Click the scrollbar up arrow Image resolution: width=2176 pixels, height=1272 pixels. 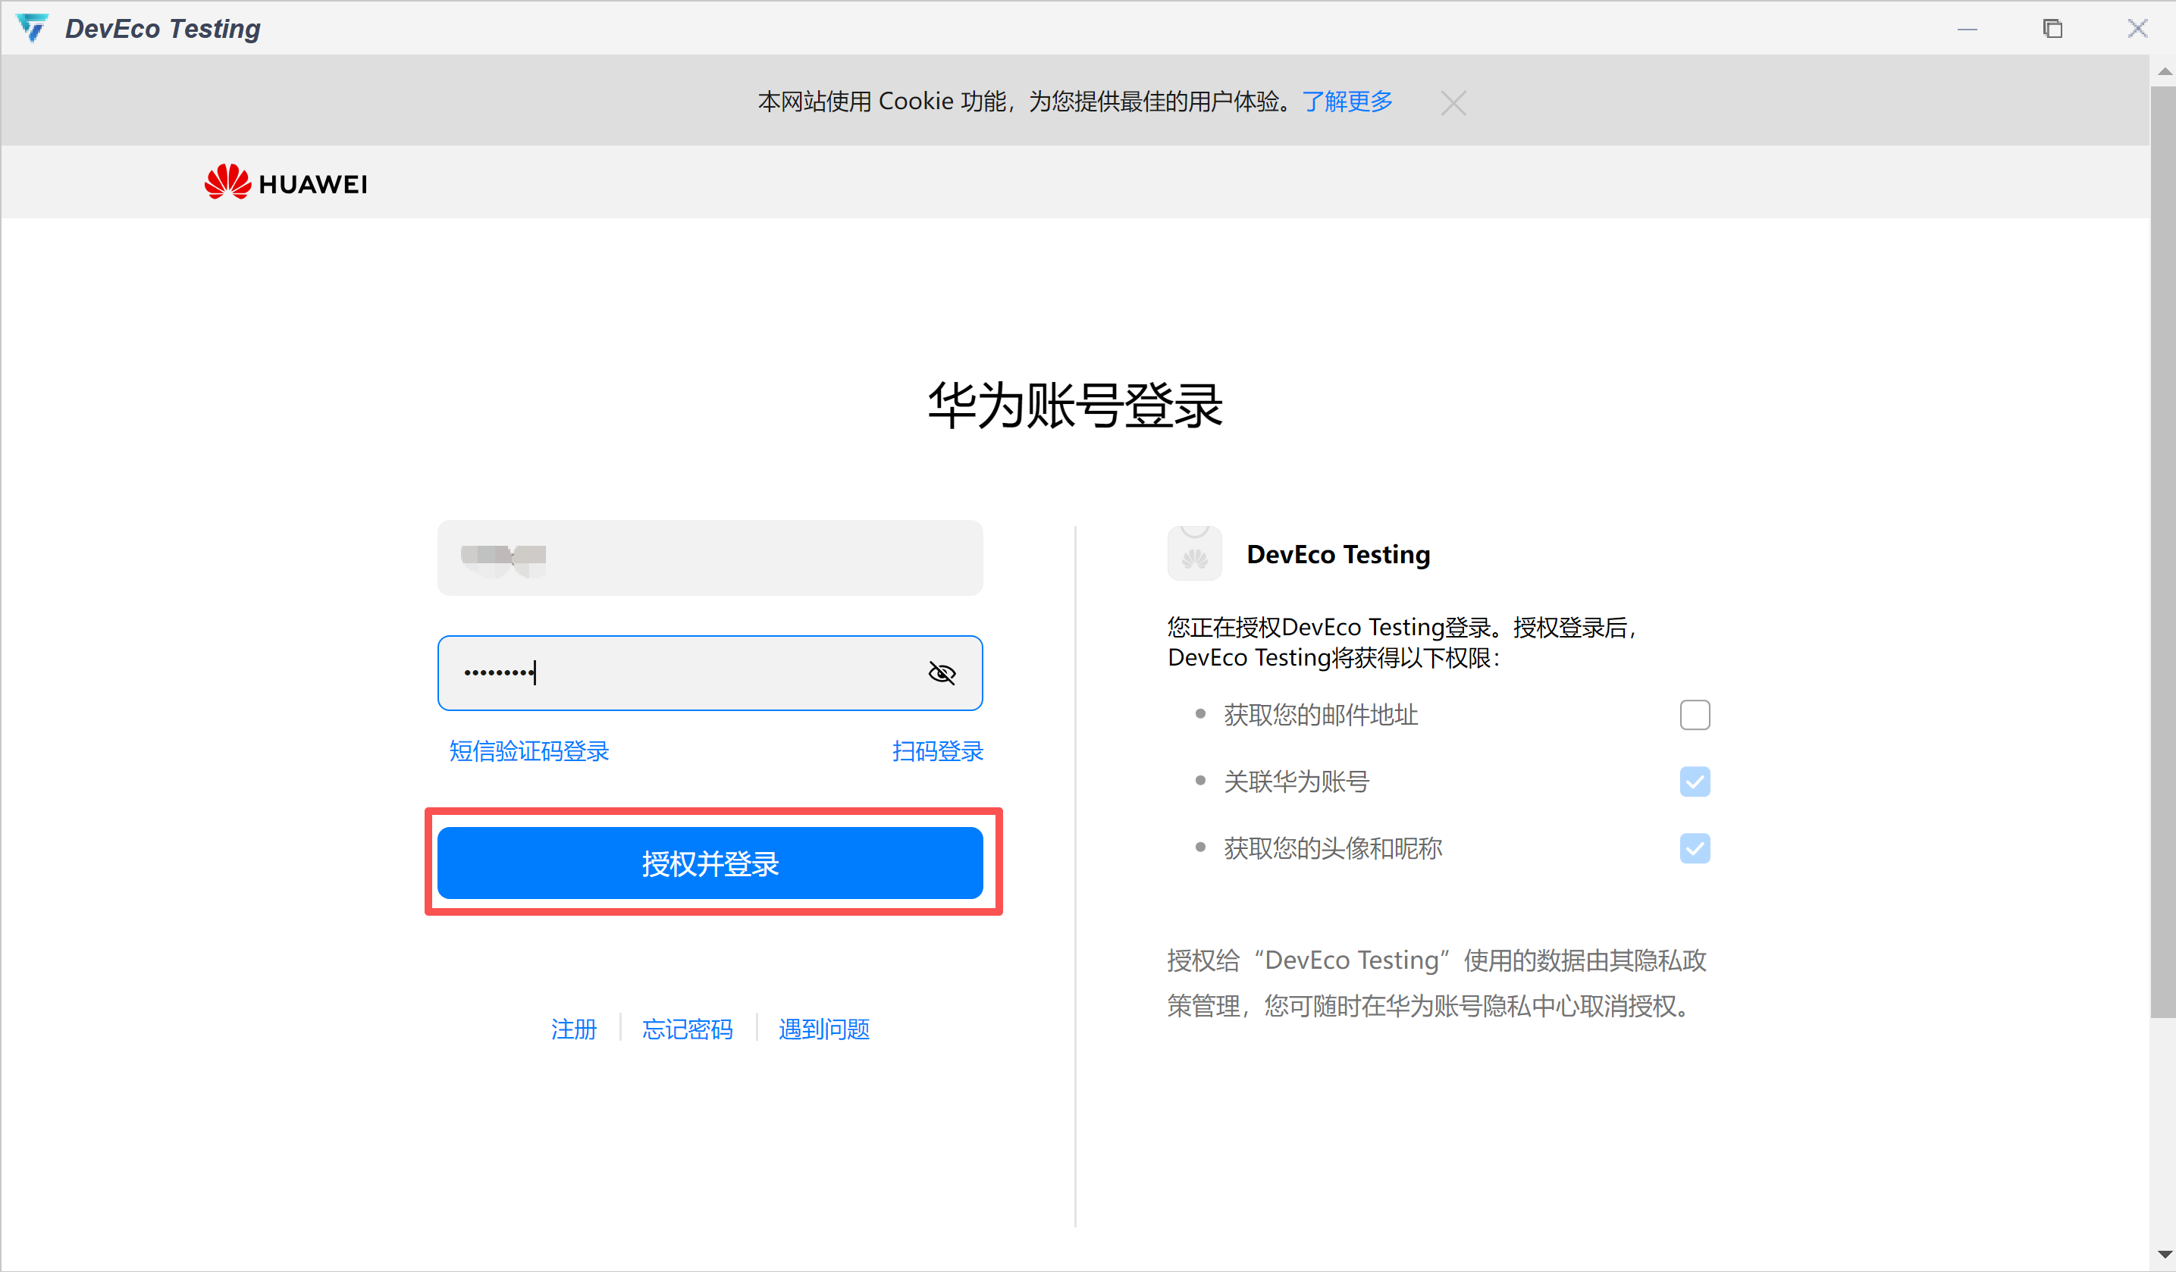click(2164, 72)
